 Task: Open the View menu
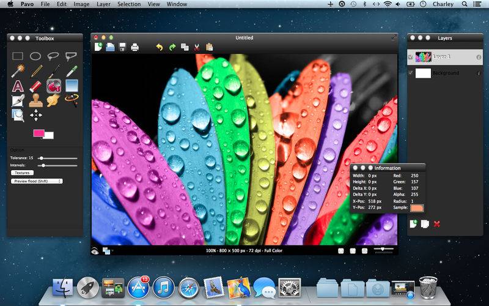coord(154,4)
